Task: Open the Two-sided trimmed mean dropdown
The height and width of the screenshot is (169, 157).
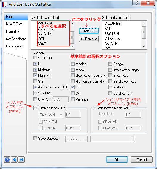Action: pos(51,115)
